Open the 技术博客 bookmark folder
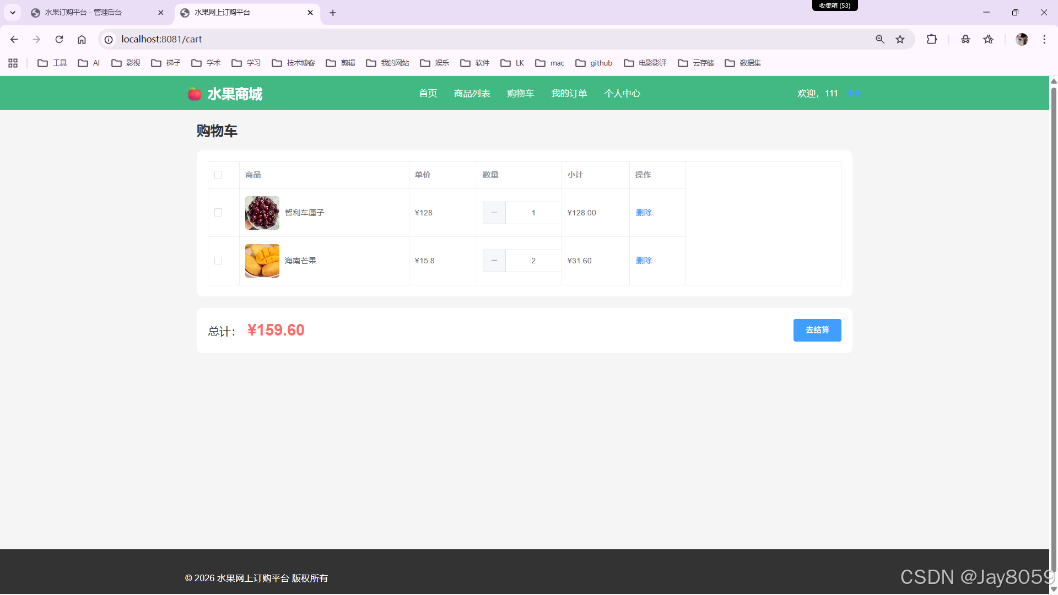The image size is (1058, 595). click(x=293, y=63)
